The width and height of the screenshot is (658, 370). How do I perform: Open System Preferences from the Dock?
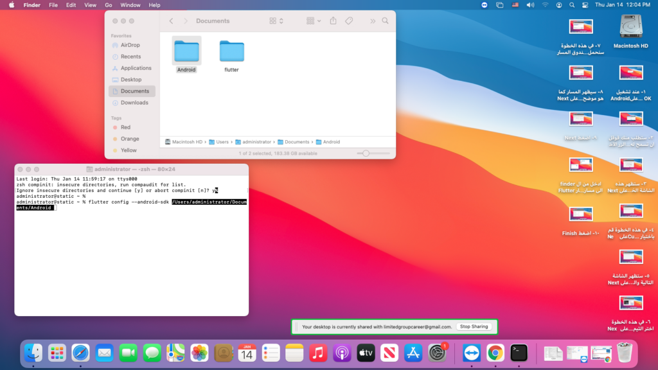pyautogui.click(x=437, y=353)
